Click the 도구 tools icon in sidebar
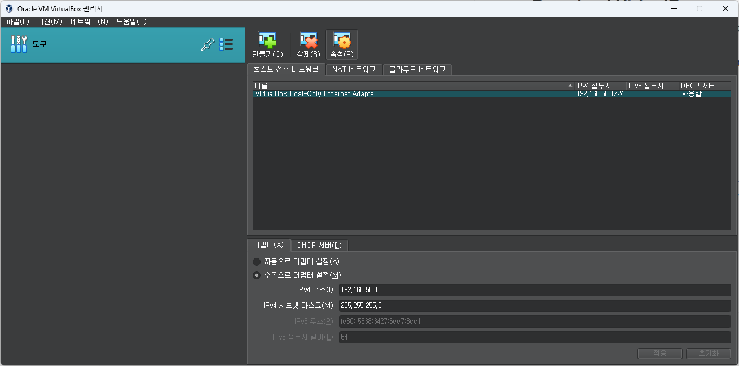Image resolution: width=739 pixels, height=366 pixels. coord(19,43)
